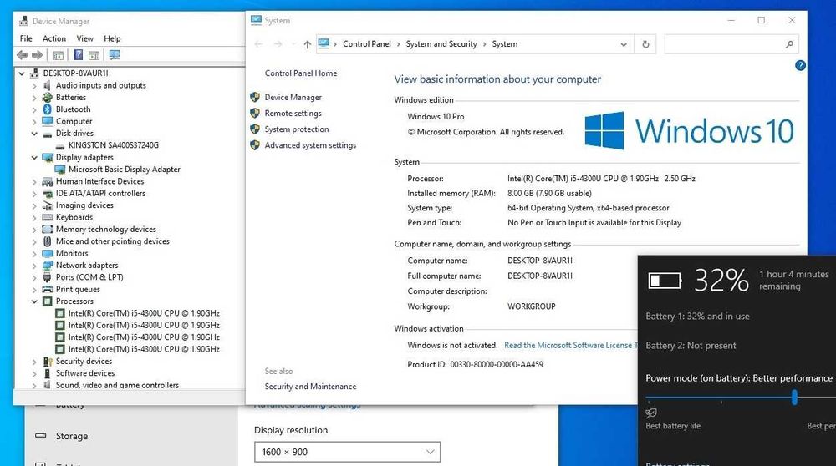Open Security and Maintenance link

click(x=310, y=387)
